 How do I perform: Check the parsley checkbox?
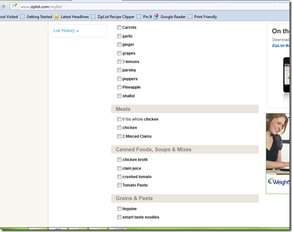click(x=119, y=70)
